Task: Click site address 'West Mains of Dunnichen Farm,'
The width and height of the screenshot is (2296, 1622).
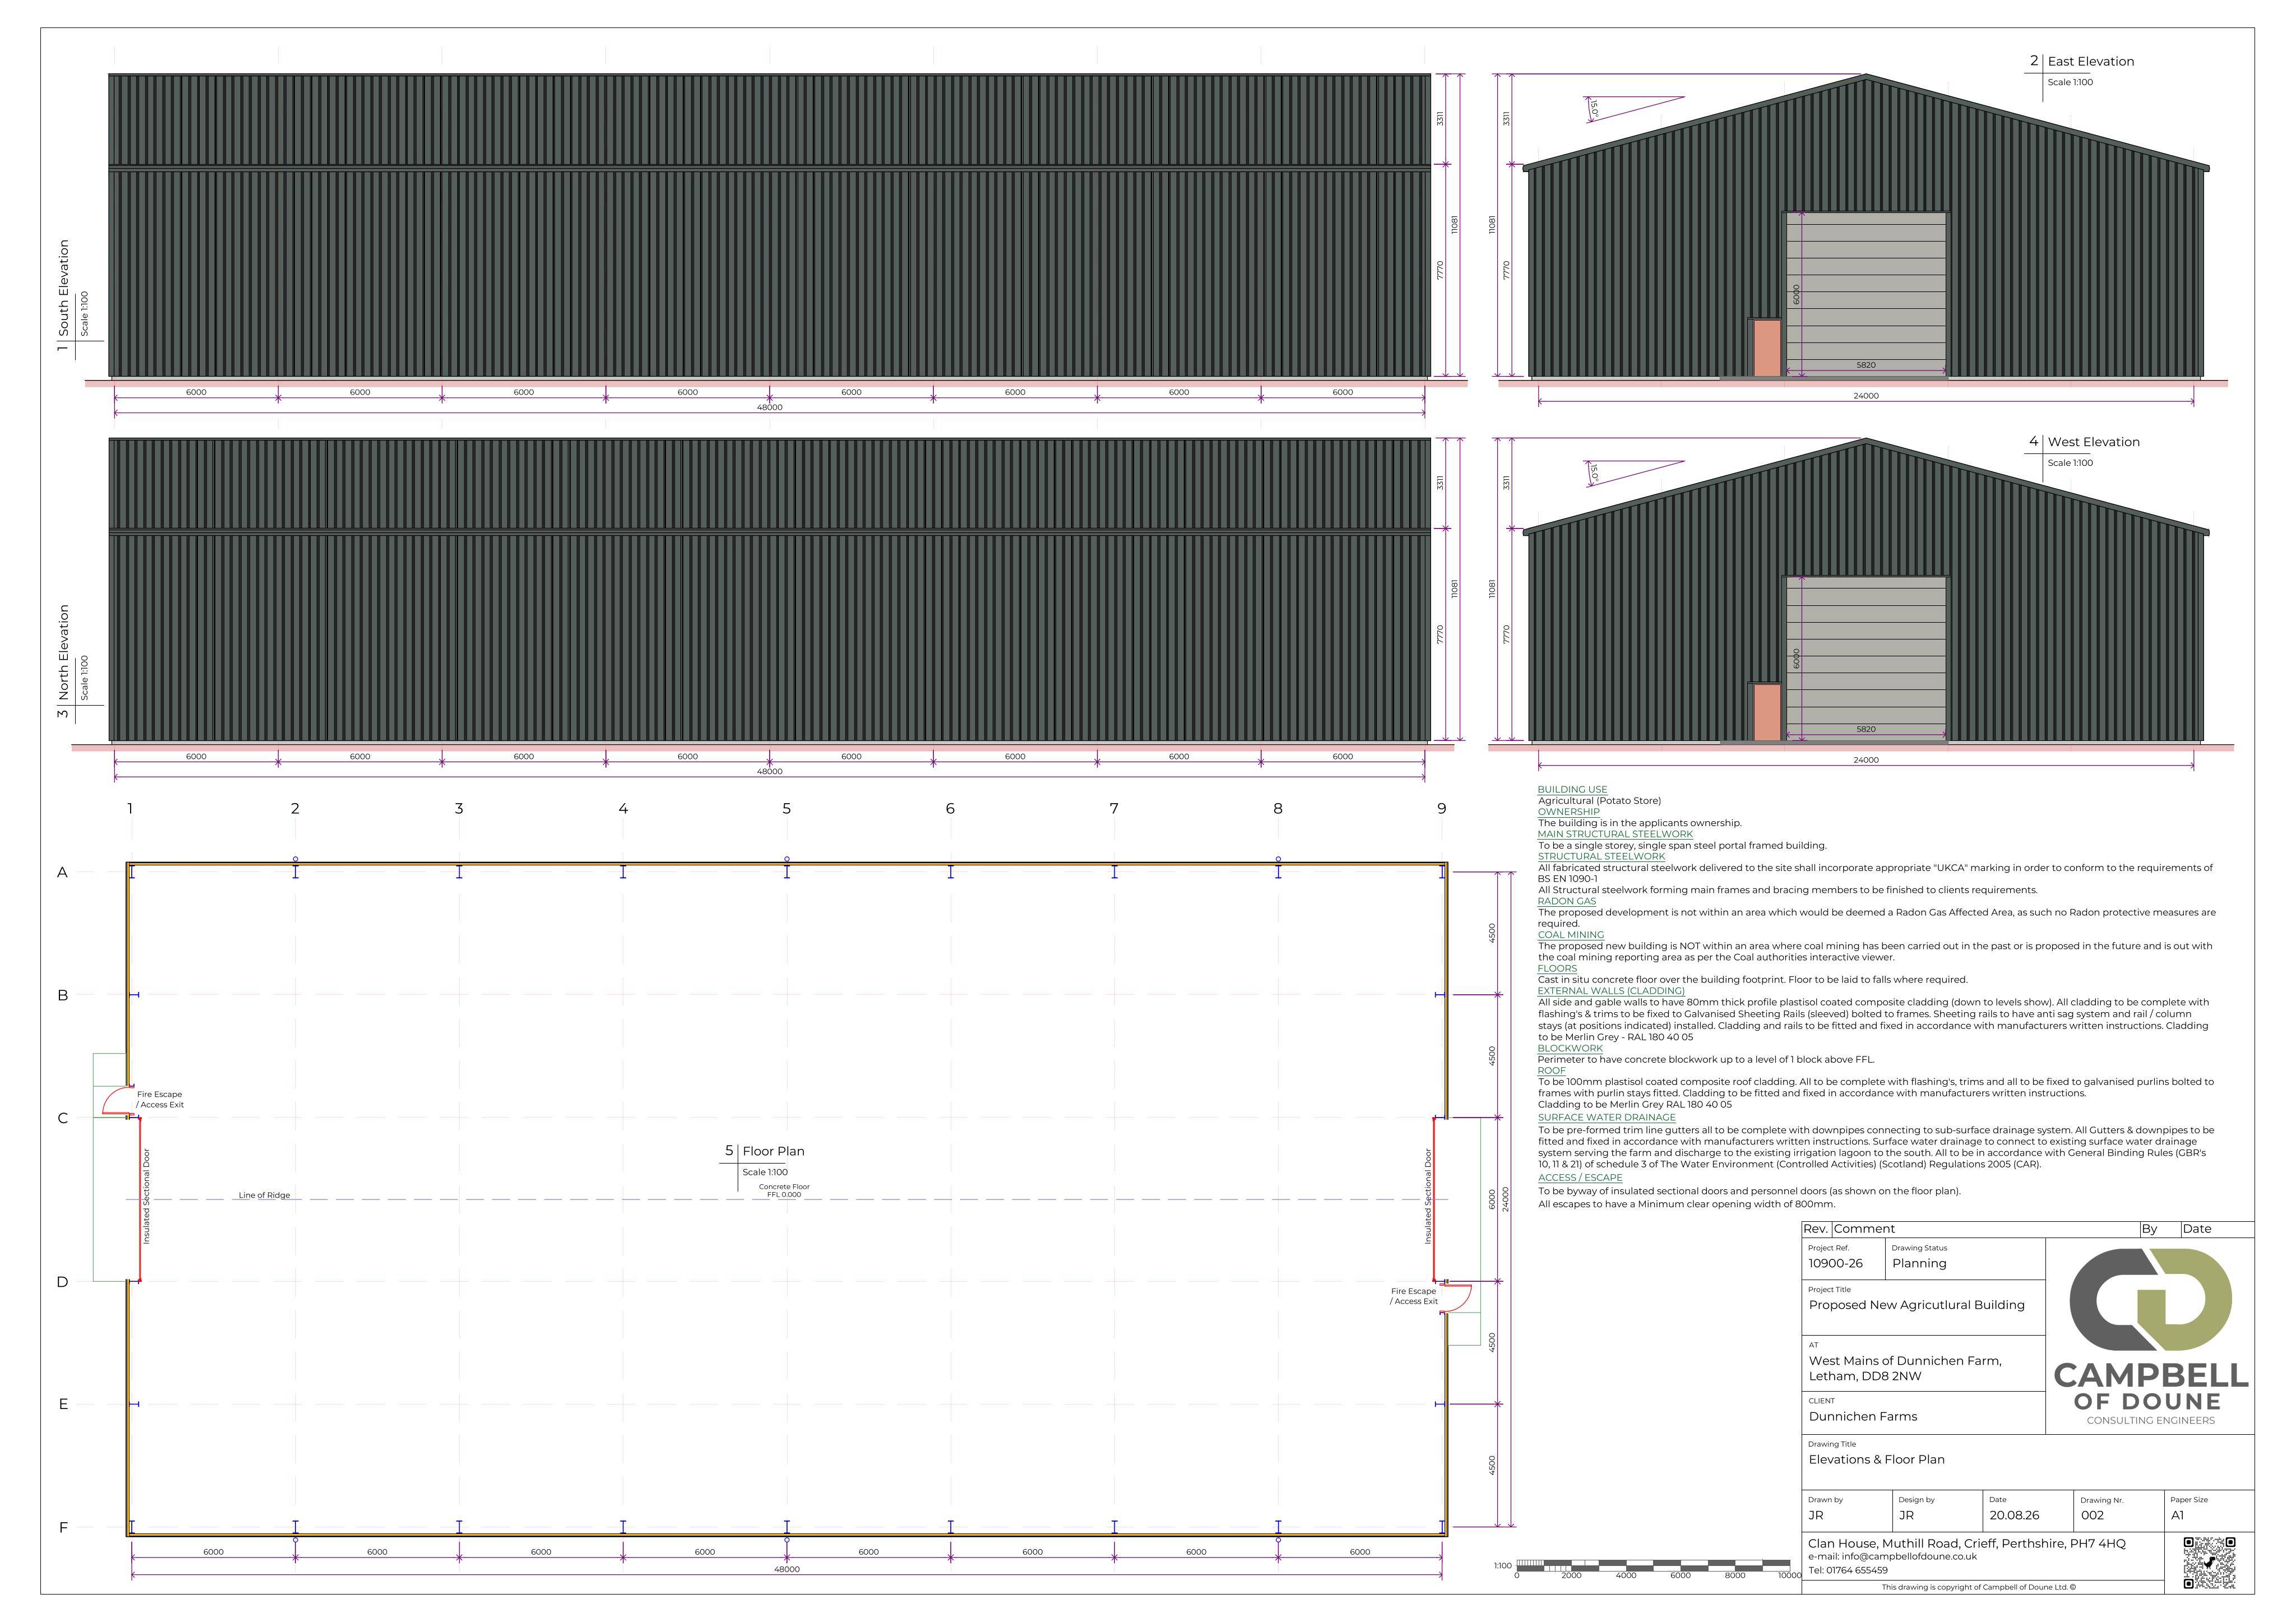Action: (x=1905, y=1361)
